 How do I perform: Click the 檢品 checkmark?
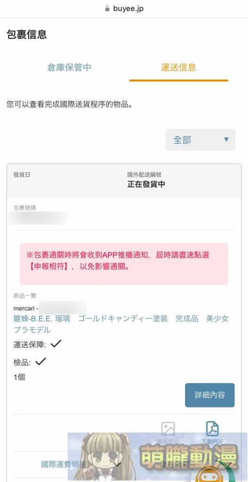coord(40,361)
